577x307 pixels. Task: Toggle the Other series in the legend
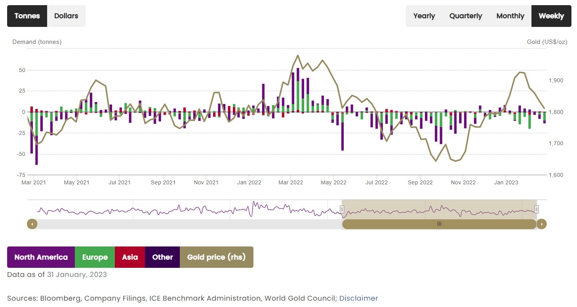pyautogui.click(x=162, y=257)
